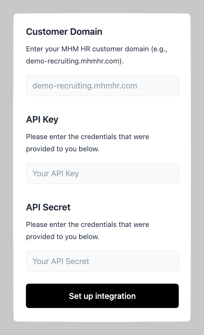Screen dimensions: 204x335
Task: Click the Customer Domain heading
Action: pos(64,32)
